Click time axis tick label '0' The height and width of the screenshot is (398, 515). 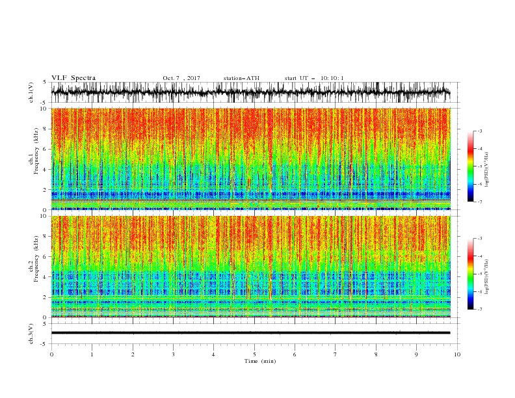click(51, 354)
